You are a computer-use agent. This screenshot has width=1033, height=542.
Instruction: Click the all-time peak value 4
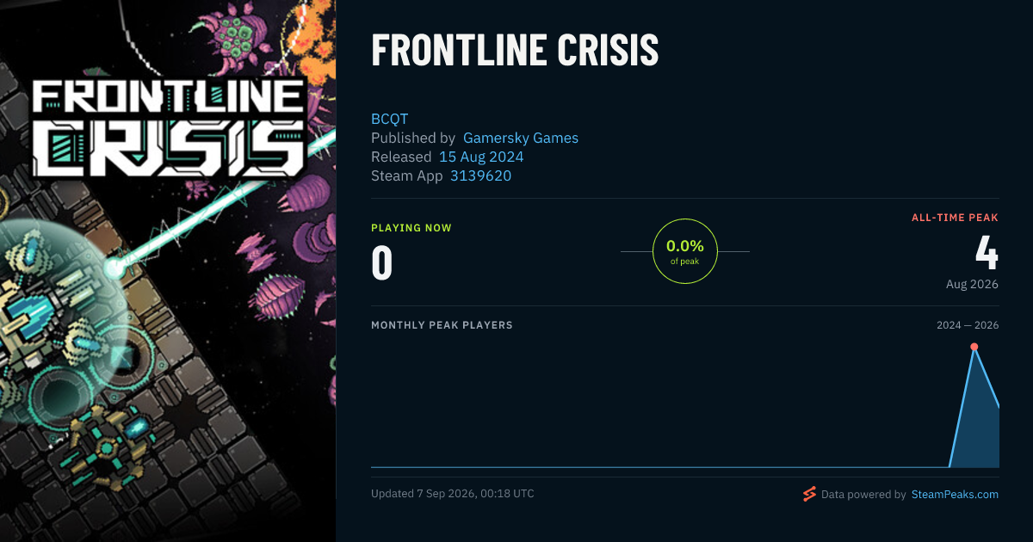(987, 253)
